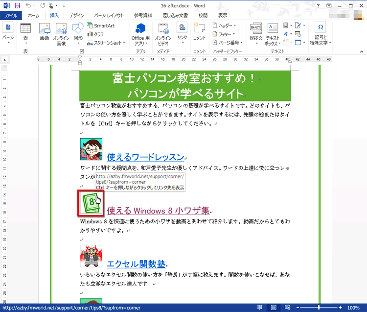Screen dimensions: 367x312
Task: Insert a SmartArt graphic
Action: tap(101, 25)
